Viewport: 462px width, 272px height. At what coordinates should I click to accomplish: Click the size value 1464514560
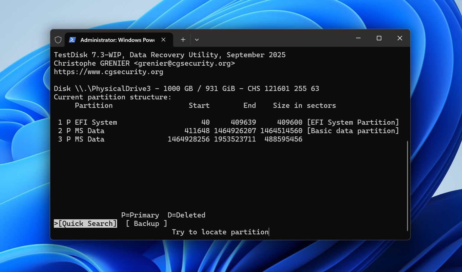281,131
